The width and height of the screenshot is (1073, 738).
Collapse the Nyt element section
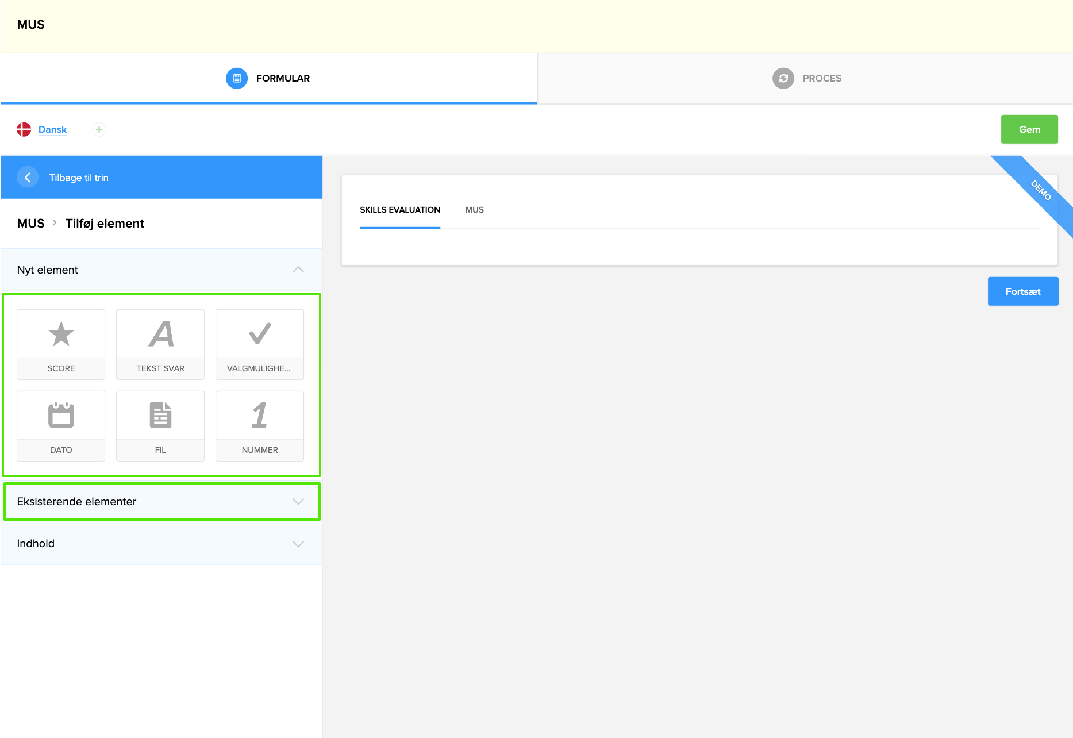298,270
